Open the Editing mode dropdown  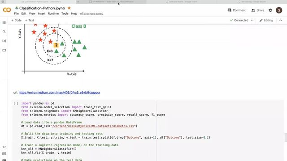[x=266, y=20]
